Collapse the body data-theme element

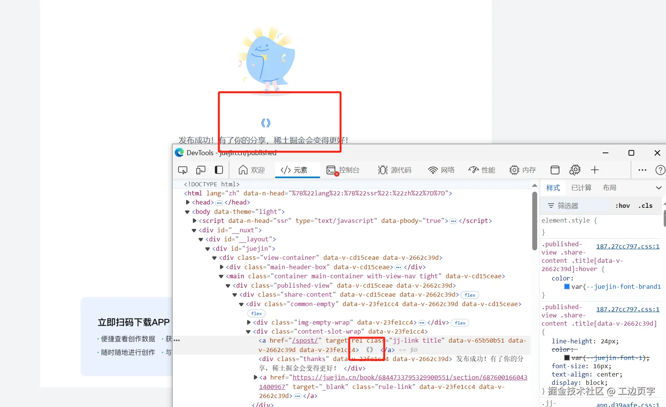tap(187, 212)
